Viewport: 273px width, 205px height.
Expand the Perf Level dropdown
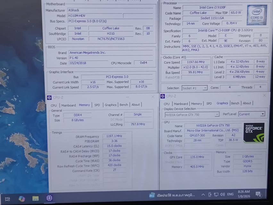point(252,114)
